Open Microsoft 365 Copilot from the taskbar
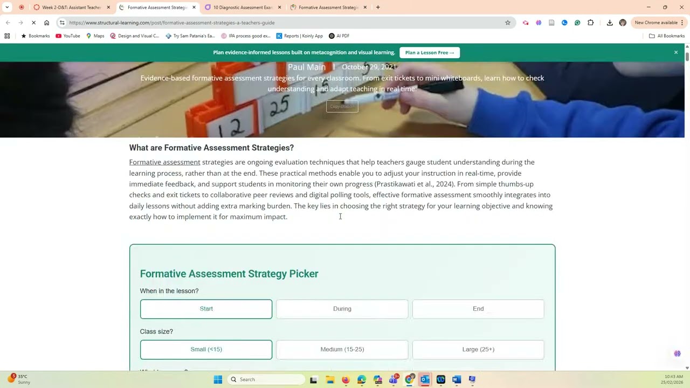Image resolution: width=690 pixels, height=388 pixels. [x=377, y=379]
